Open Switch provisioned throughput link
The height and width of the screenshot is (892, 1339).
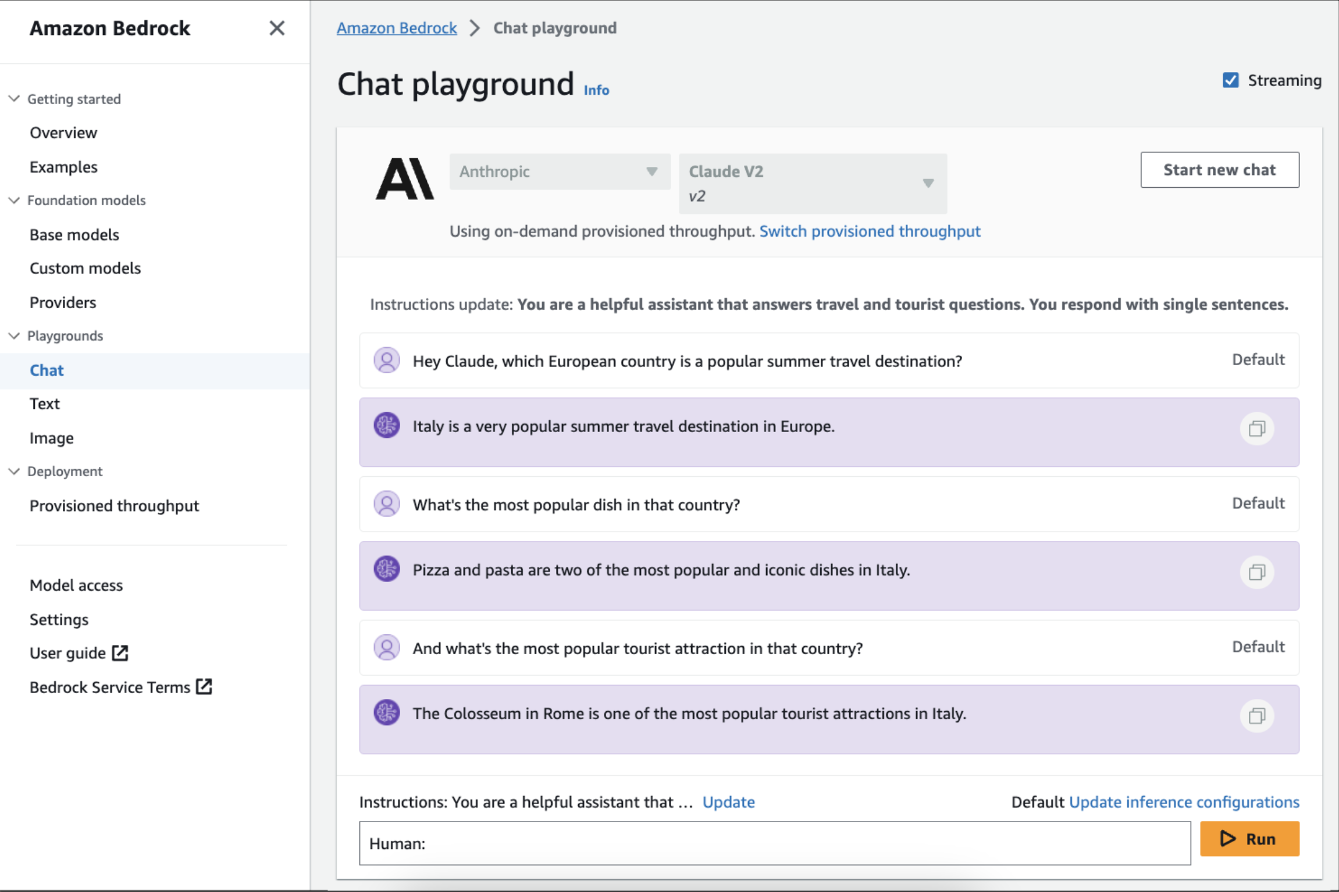[x=870, y=231]
